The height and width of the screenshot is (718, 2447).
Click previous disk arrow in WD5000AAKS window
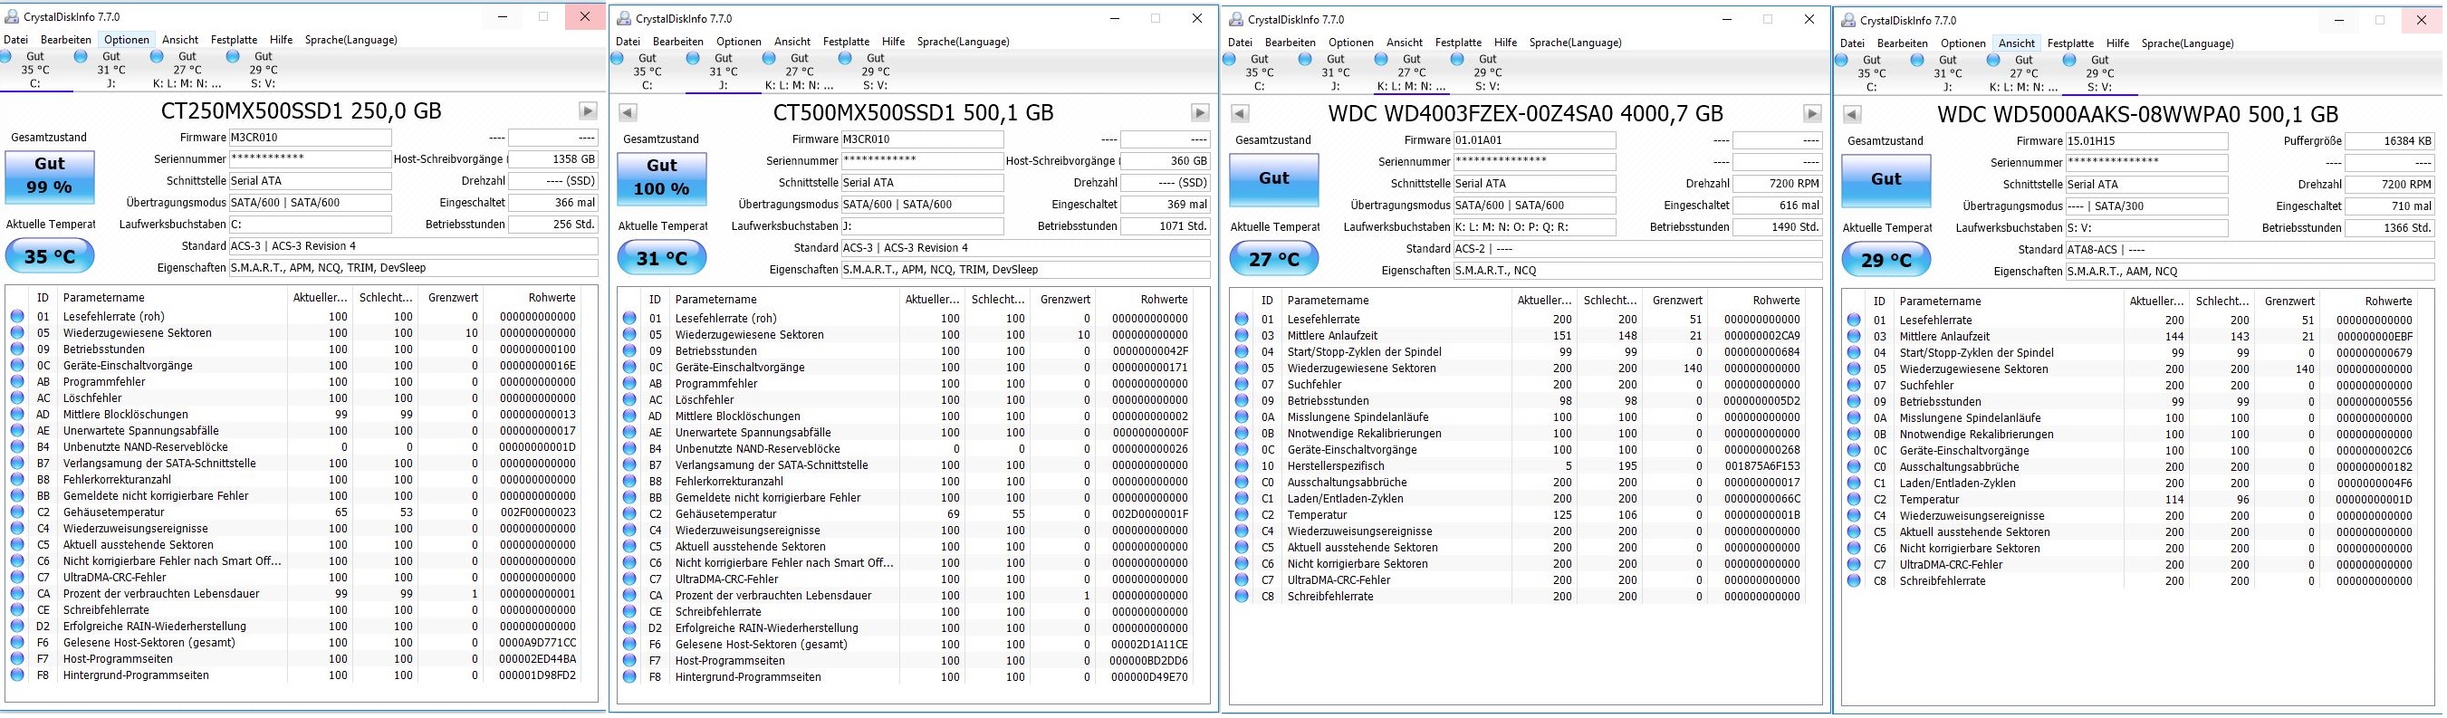(x=1851, y=115)
